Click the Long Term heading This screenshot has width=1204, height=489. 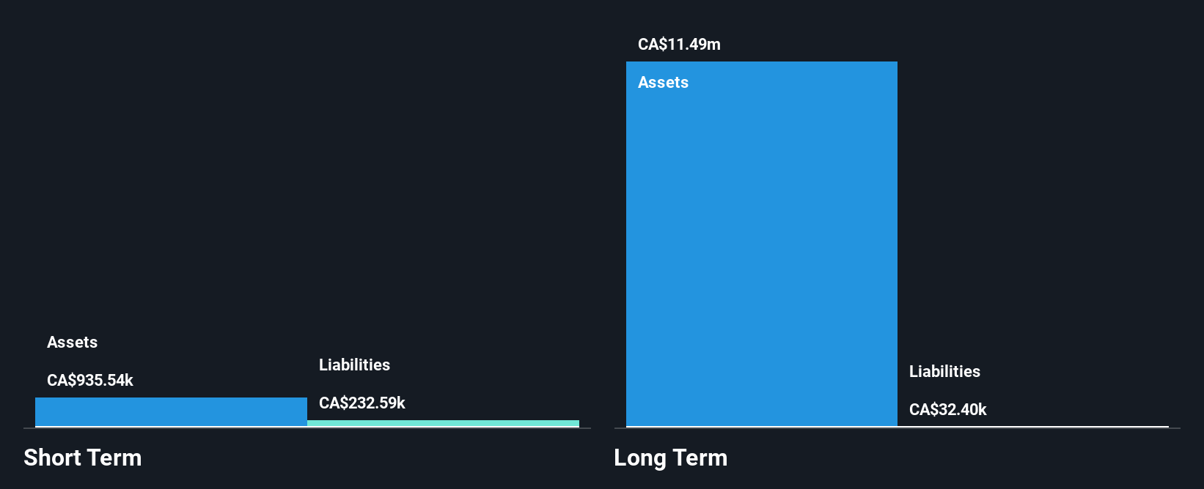tap(670, 458)
